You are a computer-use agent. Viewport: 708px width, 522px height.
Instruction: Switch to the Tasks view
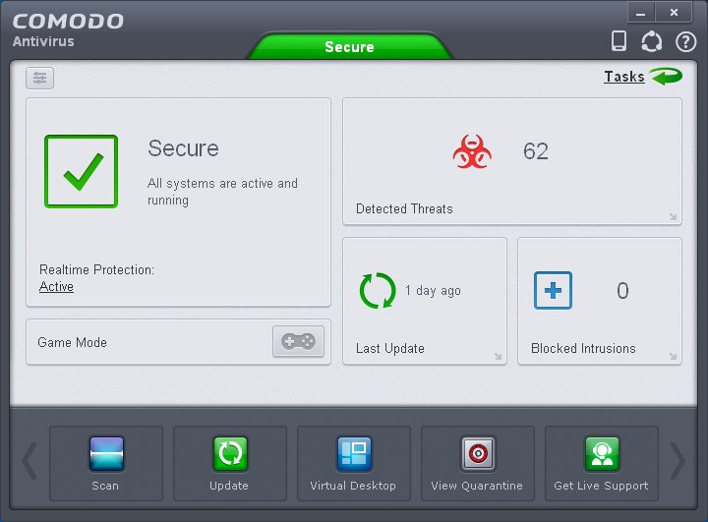[x=624, y=77]
